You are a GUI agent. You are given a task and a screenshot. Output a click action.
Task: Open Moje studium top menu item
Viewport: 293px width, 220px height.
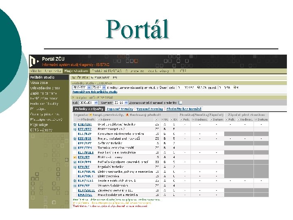click(76, 71)
